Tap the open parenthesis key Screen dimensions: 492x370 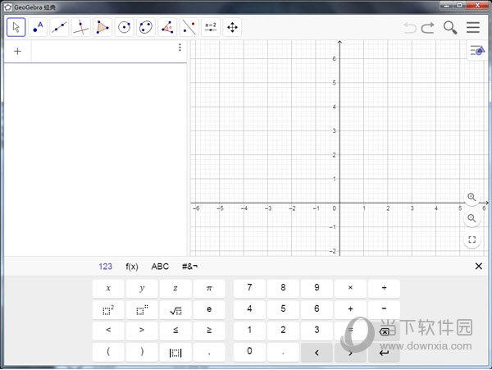pos(108,352)
